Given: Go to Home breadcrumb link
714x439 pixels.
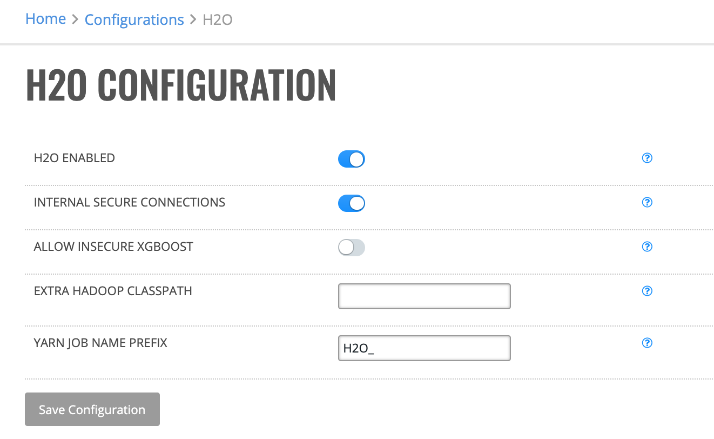Looking at the screenshot, I should tap(46, 19).
